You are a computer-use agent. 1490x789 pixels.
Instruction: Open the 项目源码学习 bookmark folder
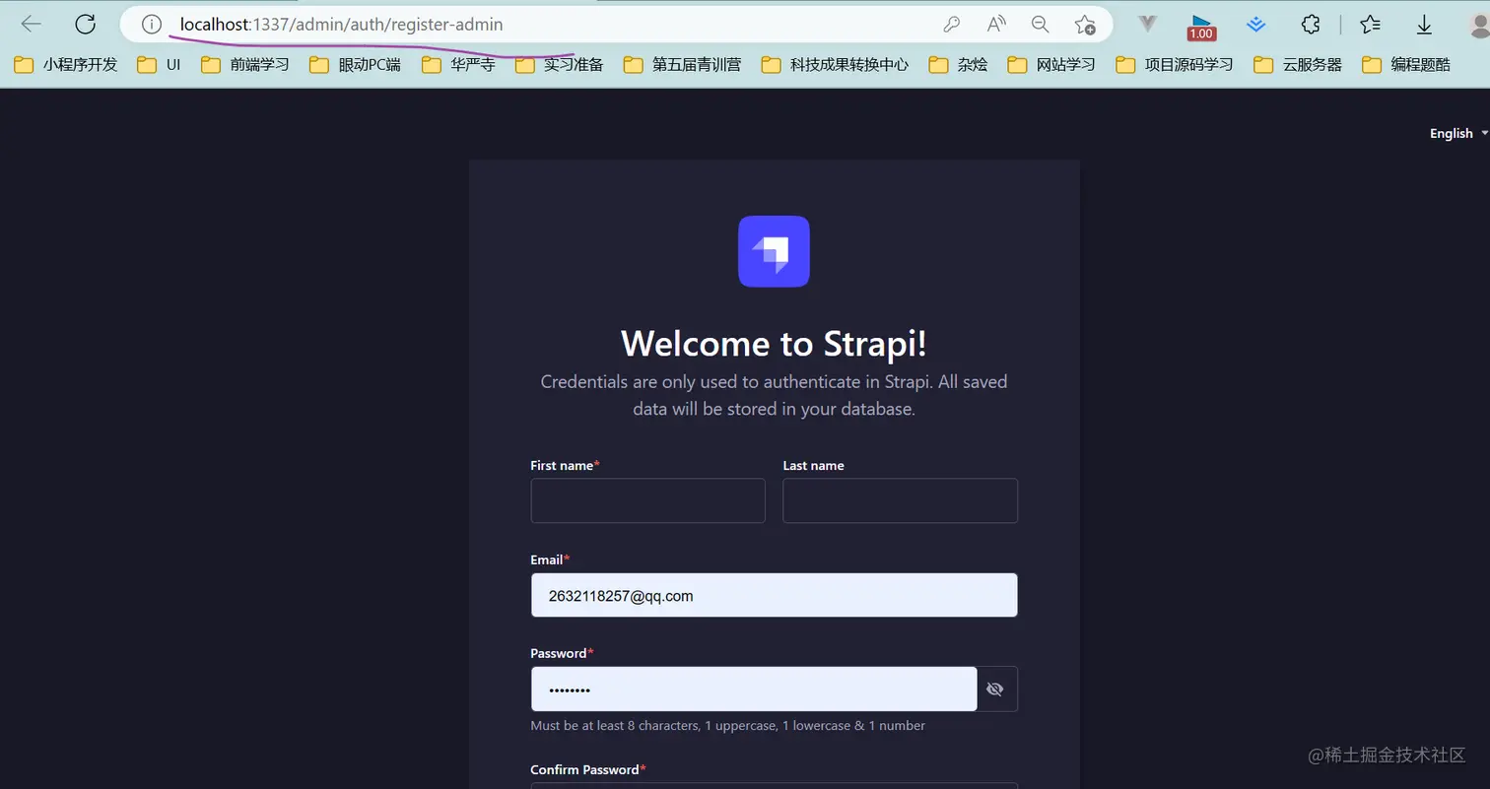[x=1175, y=65]
